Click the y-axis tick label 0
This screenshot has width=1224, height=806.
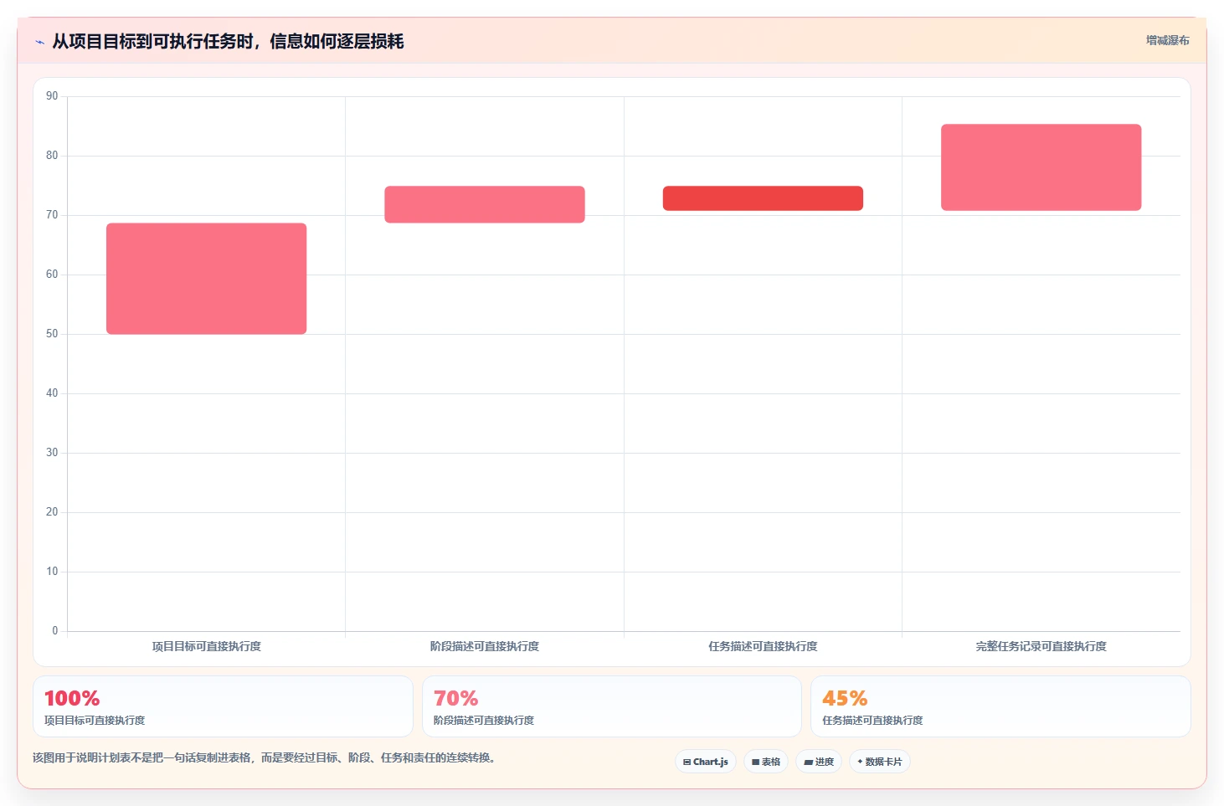click(55, 631)
